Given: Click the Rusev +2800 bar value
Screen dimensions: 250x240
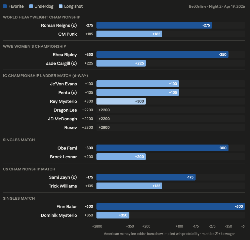Looking at the screenshot, I should coord(104,127).
